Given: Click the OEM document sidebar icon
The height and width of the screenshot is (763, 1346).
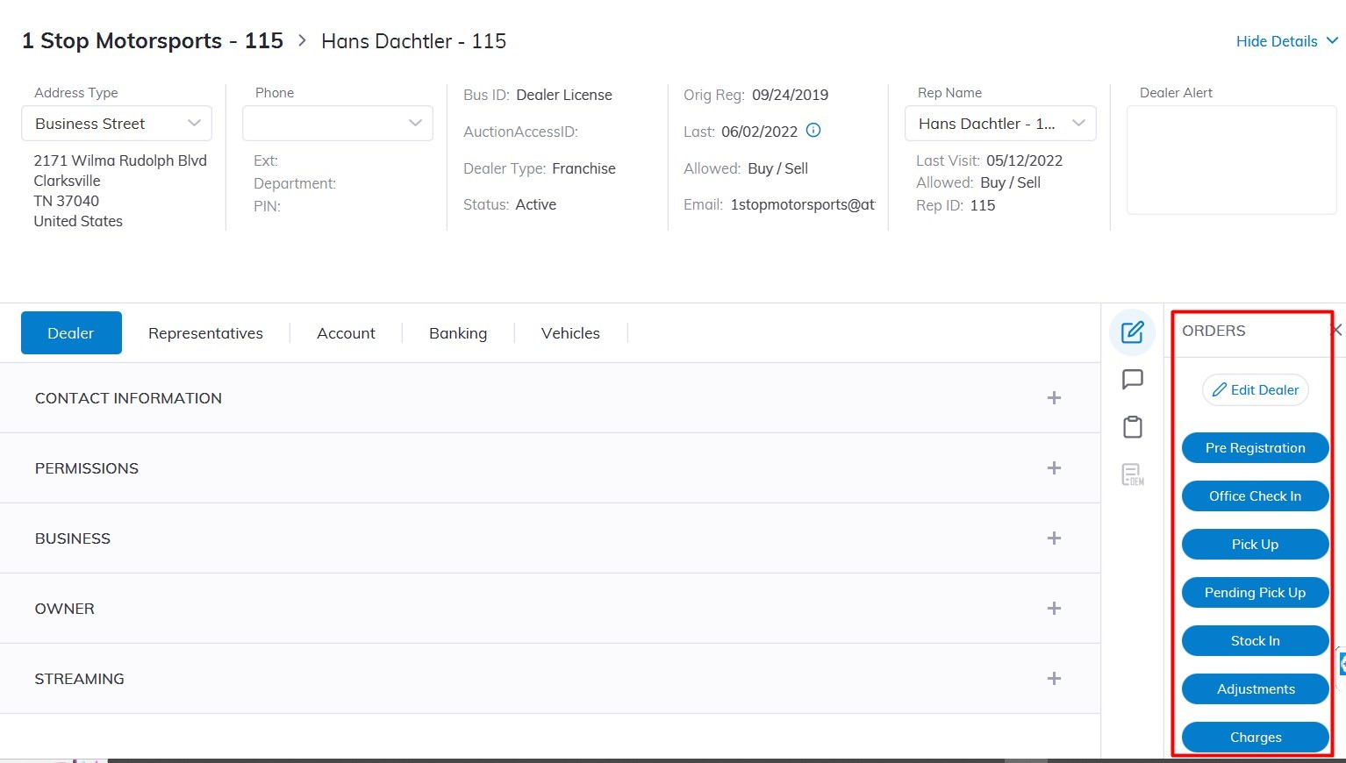Looking at the screenshot, I should pyautogui.click(x=1132, y=474).
